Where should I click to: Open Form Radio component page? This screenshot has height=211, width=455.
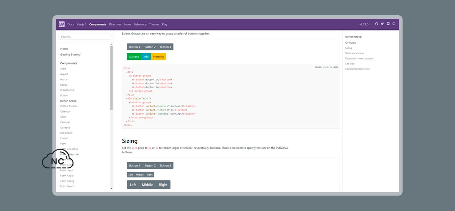(67, 176)
